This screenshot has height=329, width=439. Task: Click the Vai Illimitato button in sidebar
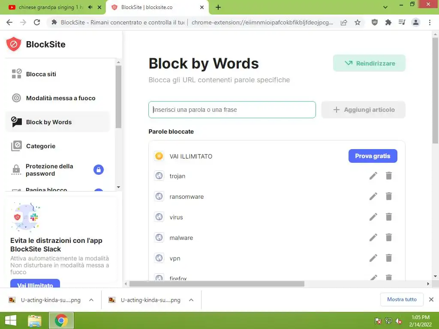35,284
